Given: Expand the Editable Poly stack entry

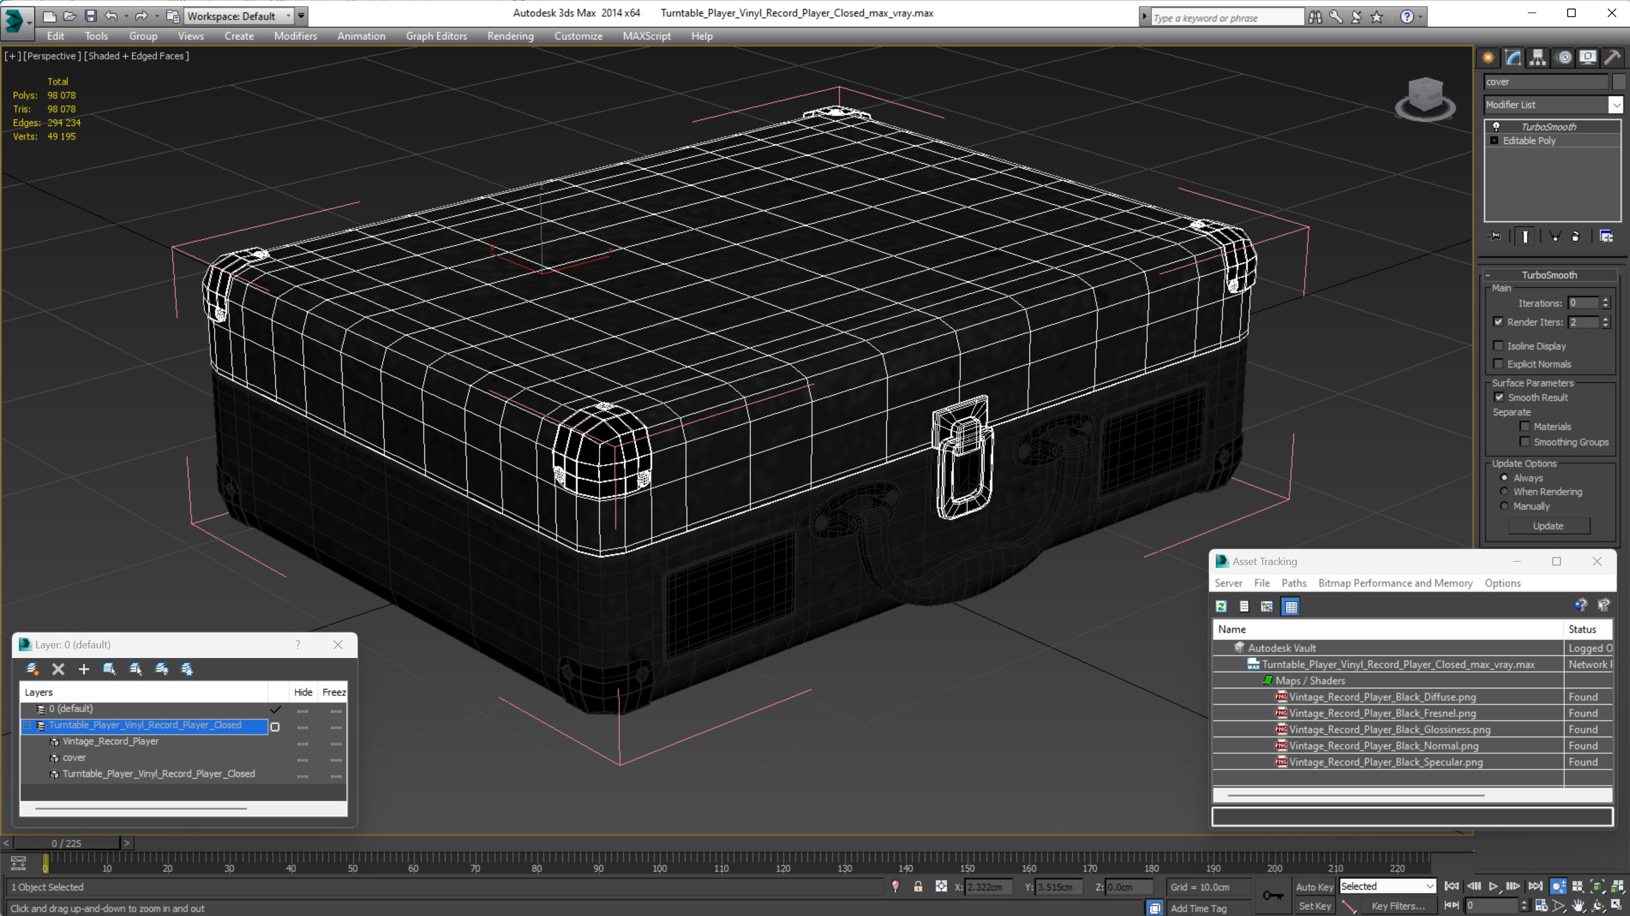Looking at the screenshot, I should tap(1494, 140).
